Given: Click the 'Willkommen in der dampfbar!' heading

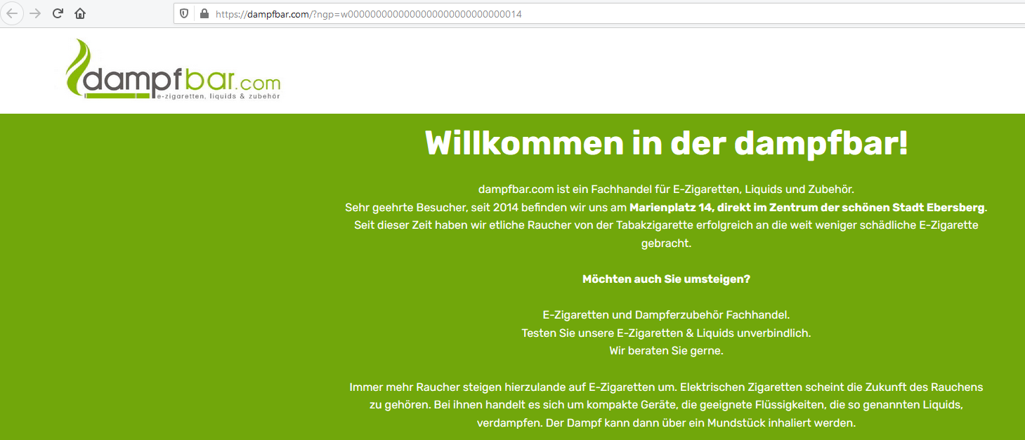Looking at the screenshot, I should (666, 143).
